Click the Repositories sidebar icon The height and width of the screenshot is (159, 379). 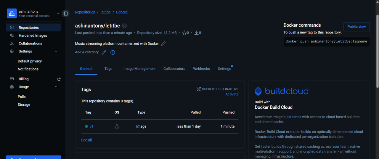pos(12,28)
